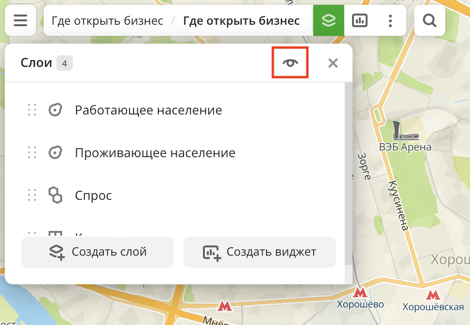Close the Слои panel
Image resolution: width=470 pixels, height=325 pixels.
pos(333,63)
